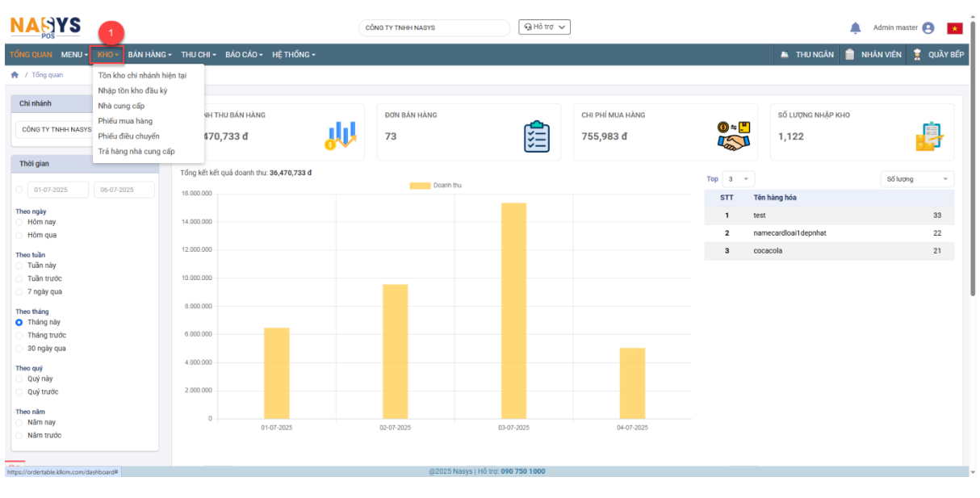Click the Đơn bán hàng clipboard icon
The width and height of the screenshot is (980, 498).
[536, 136]
